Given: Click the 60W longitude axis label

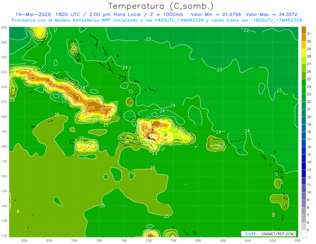Looking at the screenshot, I should pyautogui.click(x=298, y=240).
